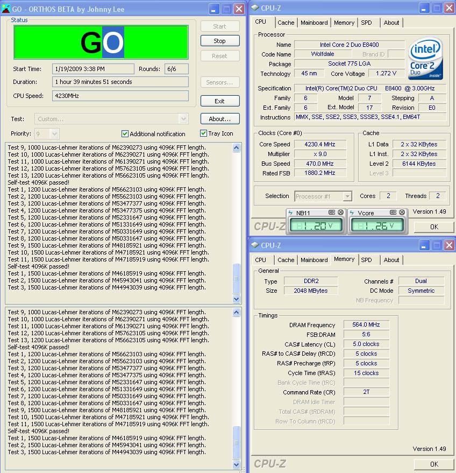This screenshot has width=456, height=473.
Task: Toggle the Additional notification checkbox
Action: 125,133
